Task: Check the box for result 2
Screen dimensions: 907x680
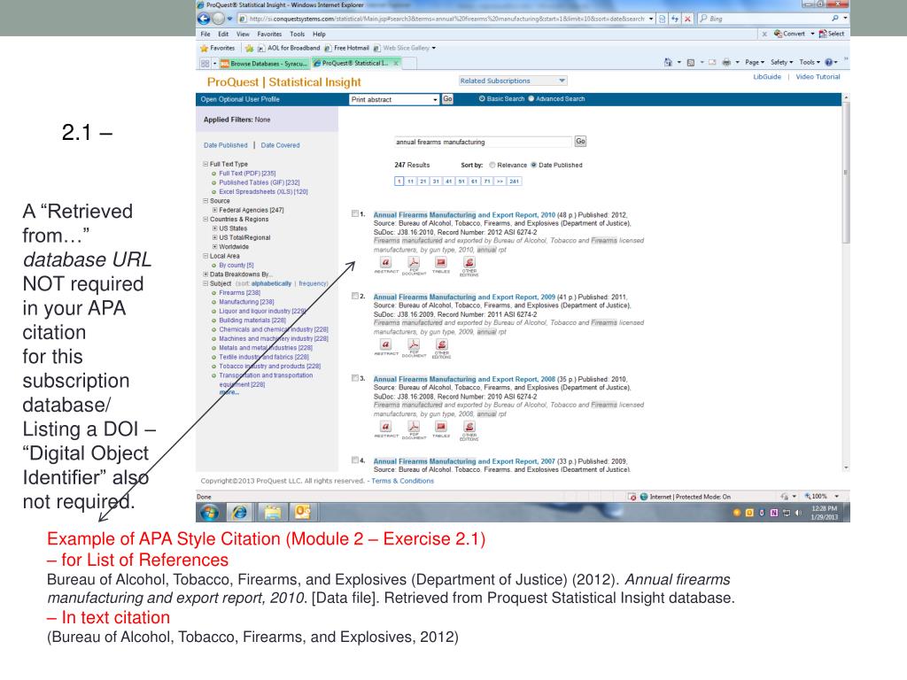Action: (x=354, y=296)
